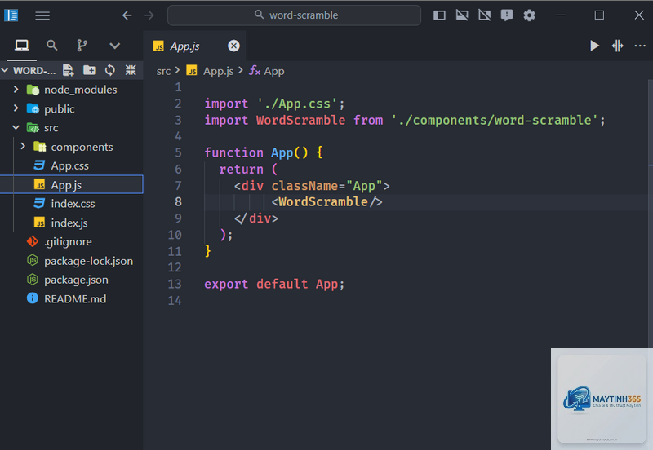This screenshot has width=653, height=450.
Task: Click the public folder icon
Action: tap(33, 108)
